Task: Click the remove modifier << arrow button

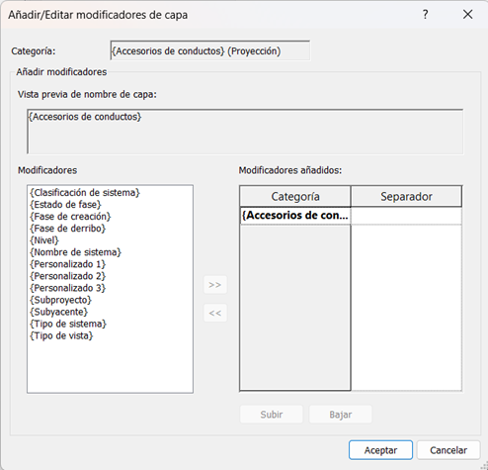Action: coord(215,313)
